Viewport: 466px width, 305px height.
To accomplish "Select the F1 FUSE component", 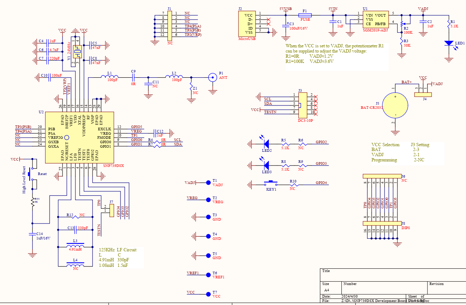I will pos(305,15).
